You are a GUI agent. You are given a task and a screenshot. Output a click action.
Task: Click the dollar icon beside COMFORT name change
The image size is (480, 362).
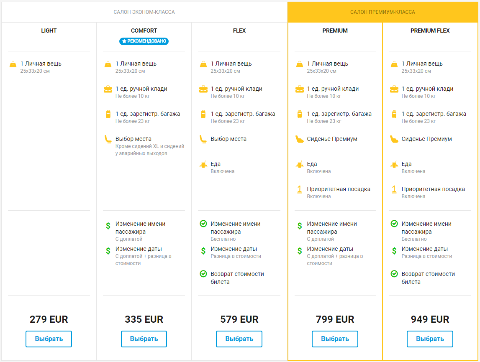[x=108, y=226]
